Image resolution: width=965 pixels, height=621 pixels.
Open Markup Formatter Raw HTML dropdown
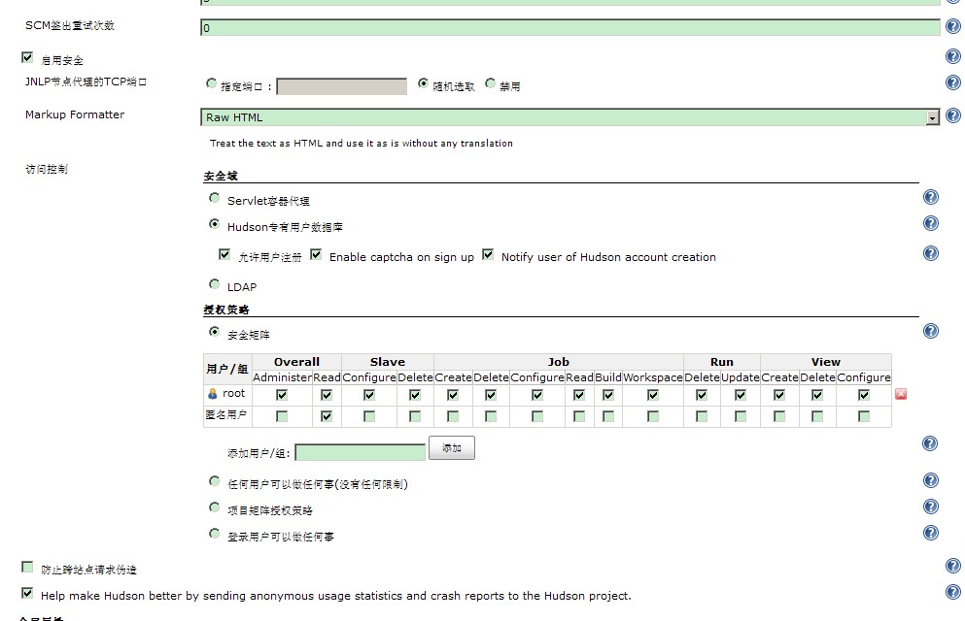pyautogui.click(x=569, y=116)
